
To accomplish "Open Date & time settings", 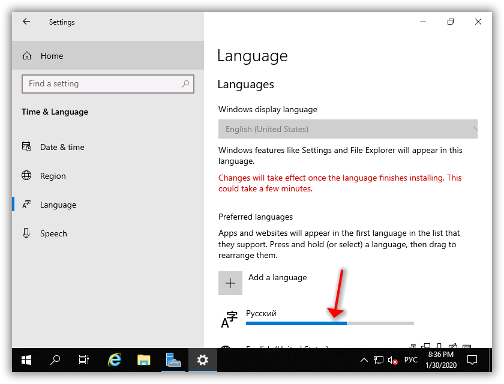I will click(62, 147).
